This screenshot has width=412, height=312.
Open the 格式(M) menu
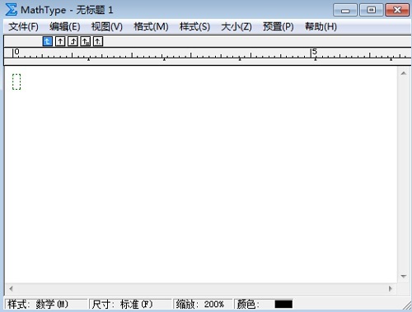(151, 26)
